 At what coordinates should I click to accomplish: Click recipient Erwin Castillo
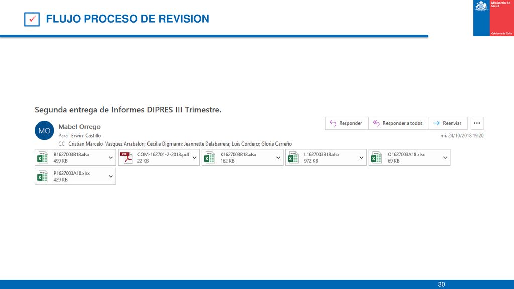(x=86, y=135)
